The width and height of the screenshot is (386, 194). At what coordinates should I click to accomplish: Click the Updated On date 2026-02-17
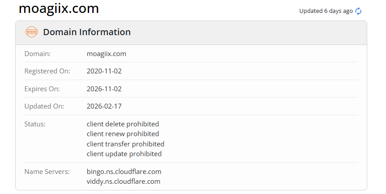pos(104,106)
